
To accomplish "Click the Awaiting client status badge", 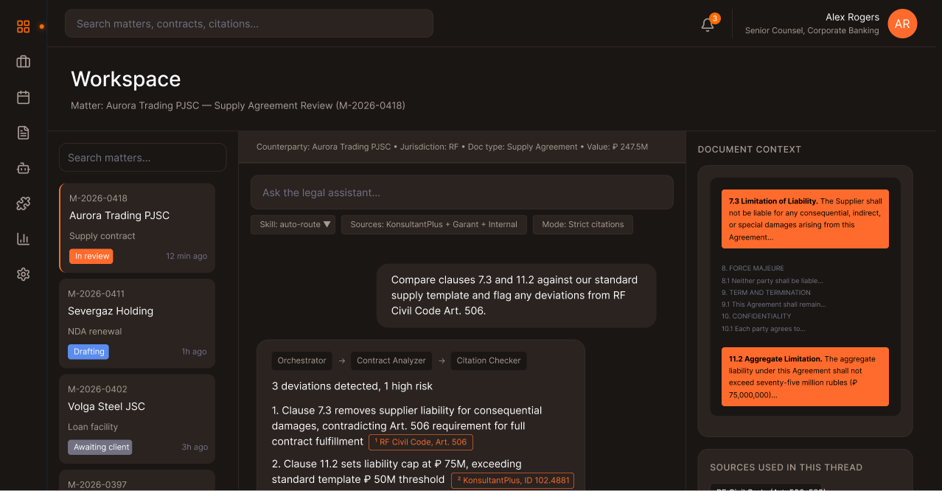I will tap(100, 447).
